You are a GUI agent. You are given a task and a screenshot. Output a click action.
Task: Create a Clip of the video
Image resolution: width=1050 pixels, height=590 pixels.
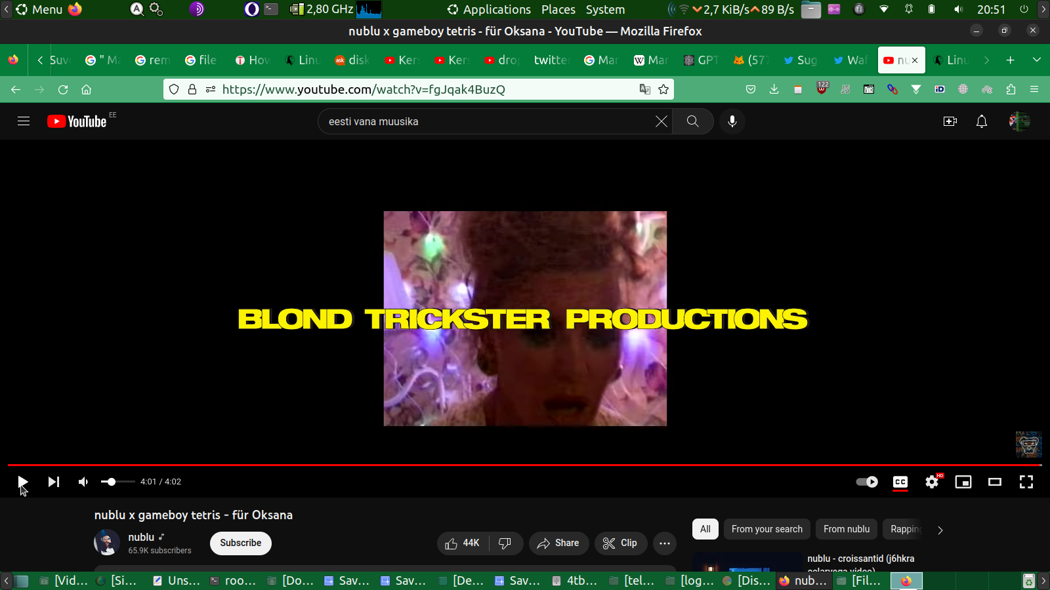click(621, 543)
